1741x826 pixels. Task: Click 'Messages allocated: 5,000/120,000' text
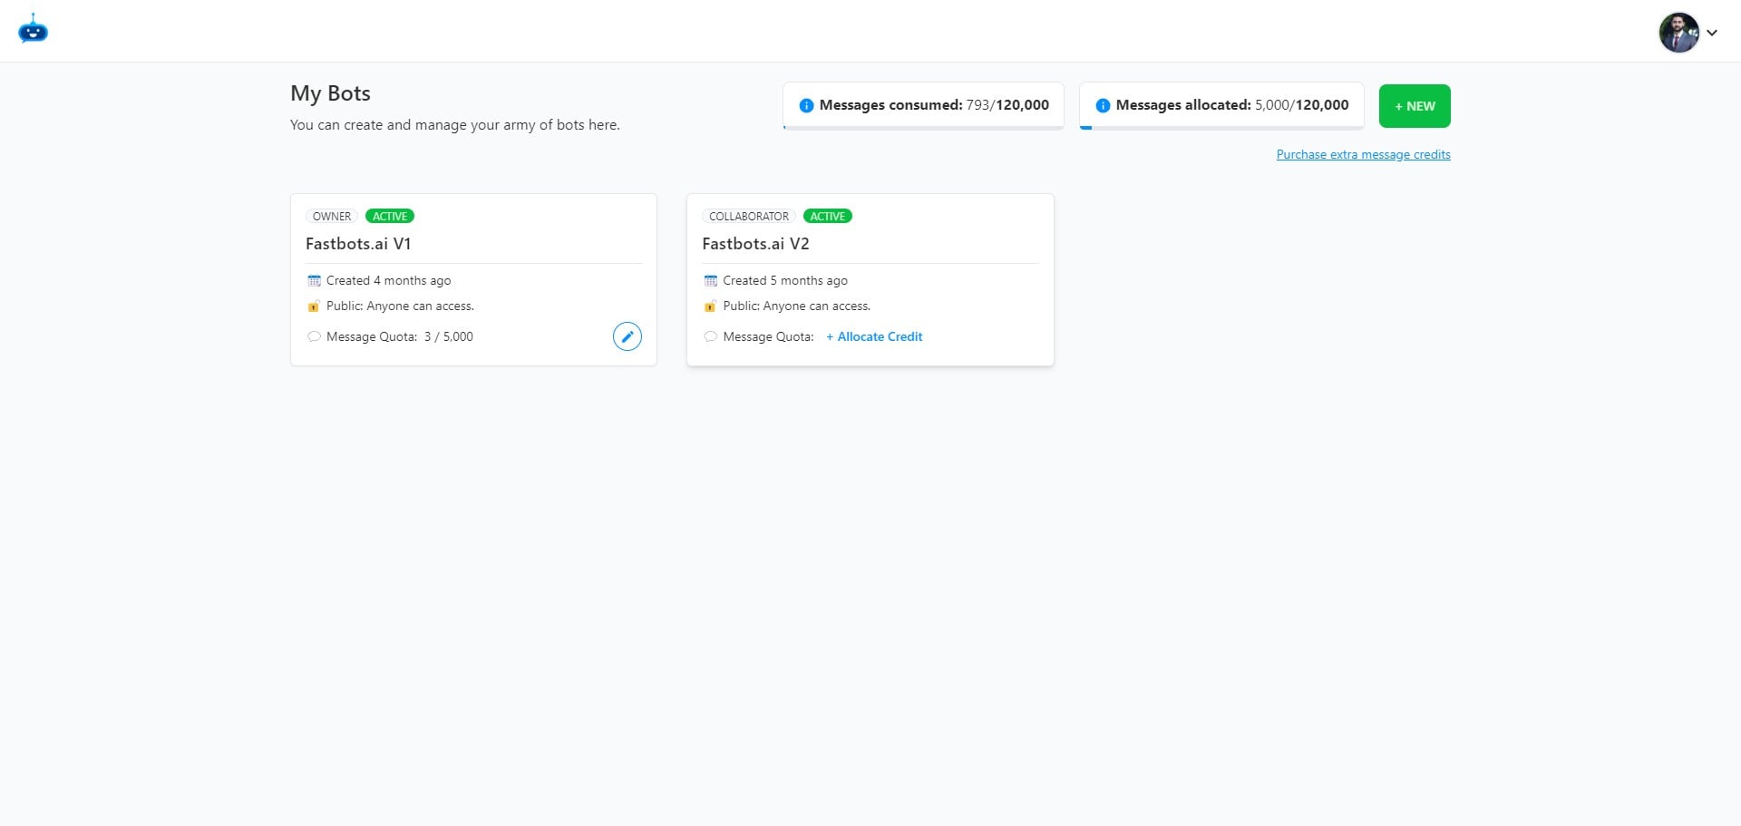click(x=1232, y=105)
